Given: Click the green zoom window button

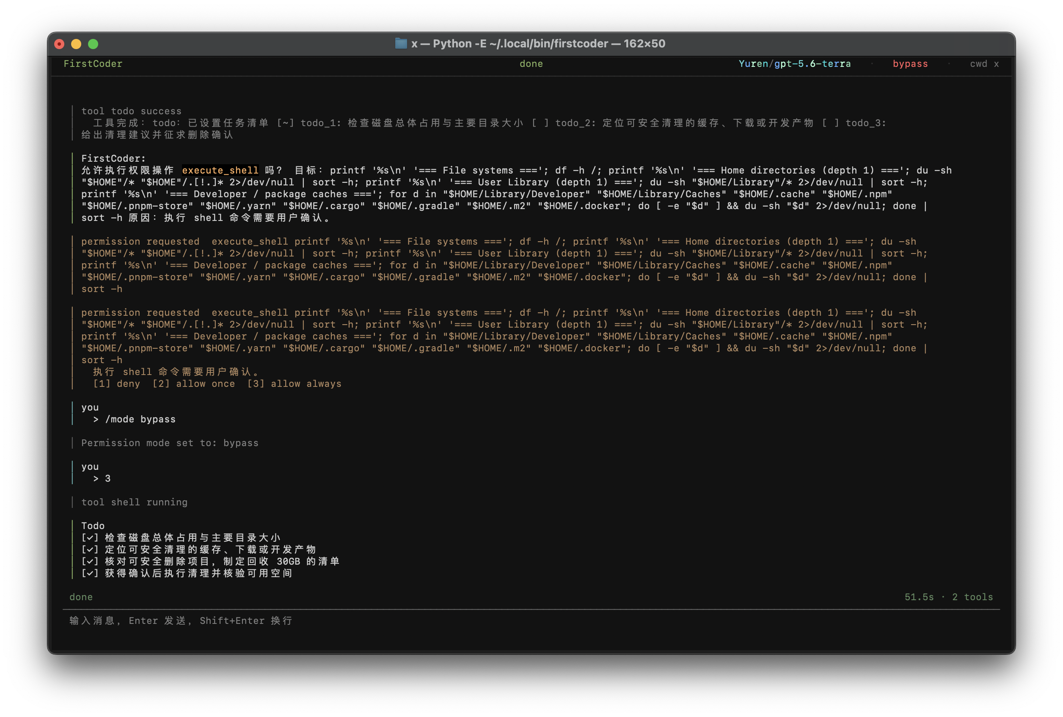Looking at the screenshot, I should click(x=93, y=44).
